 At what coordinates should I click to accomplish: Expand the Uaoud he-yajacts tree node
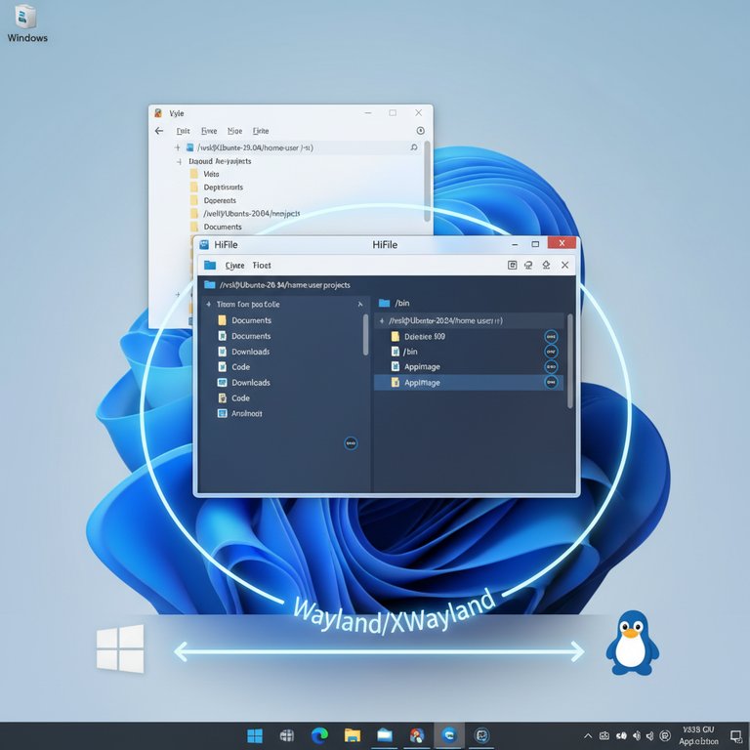(x=180, y=162)
